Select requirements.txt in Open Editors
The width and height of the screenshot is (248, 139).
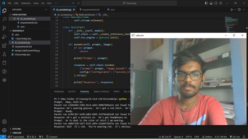pos(29,23)
